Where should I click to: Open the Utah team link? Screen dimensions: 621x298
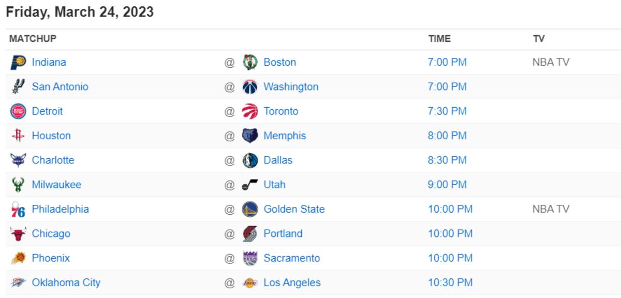(x=275, y=185)
